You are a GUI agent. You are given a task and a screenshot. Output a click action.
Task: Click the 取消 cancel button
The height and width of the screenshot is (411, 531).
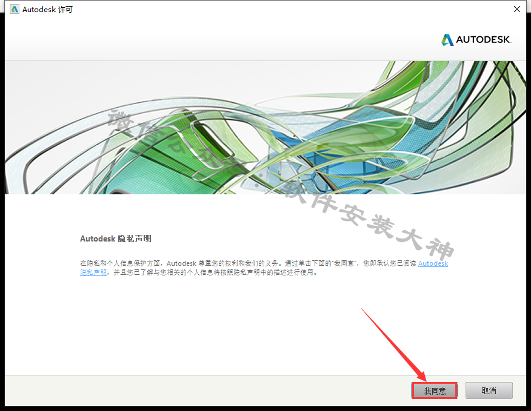tap(489, 390)
